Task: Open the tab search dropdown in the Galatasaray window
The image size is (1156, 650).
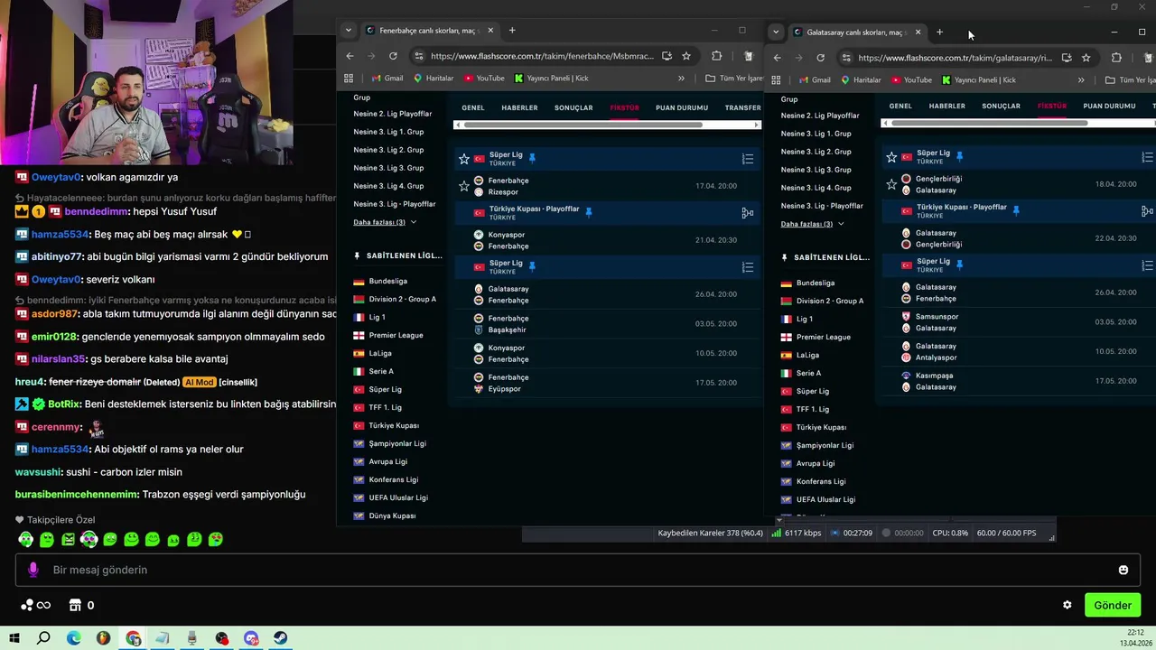Action: coord(776,32)
